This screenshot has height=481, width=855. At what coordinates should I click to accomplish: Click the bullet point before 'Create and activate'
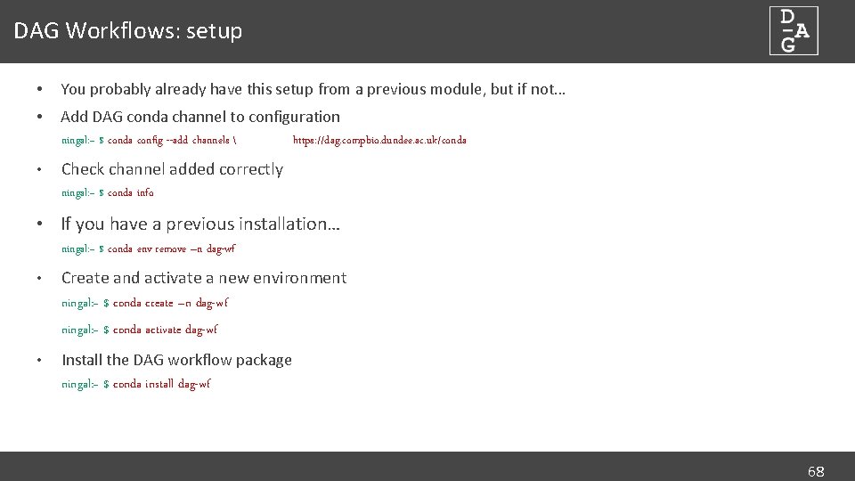tap(39, 278)
